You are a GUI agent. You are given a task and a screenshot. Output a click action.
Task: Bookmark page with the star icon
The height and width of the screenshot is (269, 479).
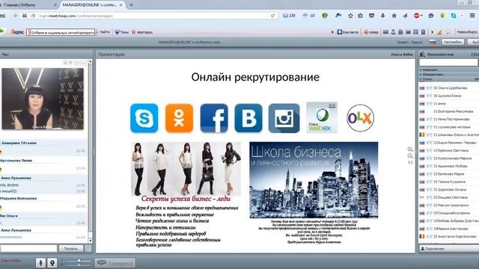click(351, 15)
